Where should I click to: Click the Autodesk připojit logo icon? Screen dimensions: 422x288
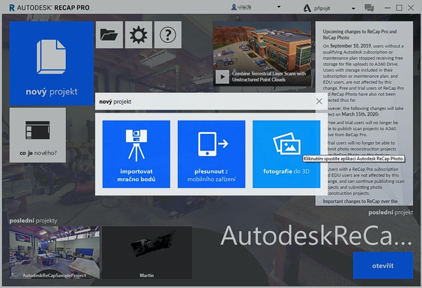307,8
